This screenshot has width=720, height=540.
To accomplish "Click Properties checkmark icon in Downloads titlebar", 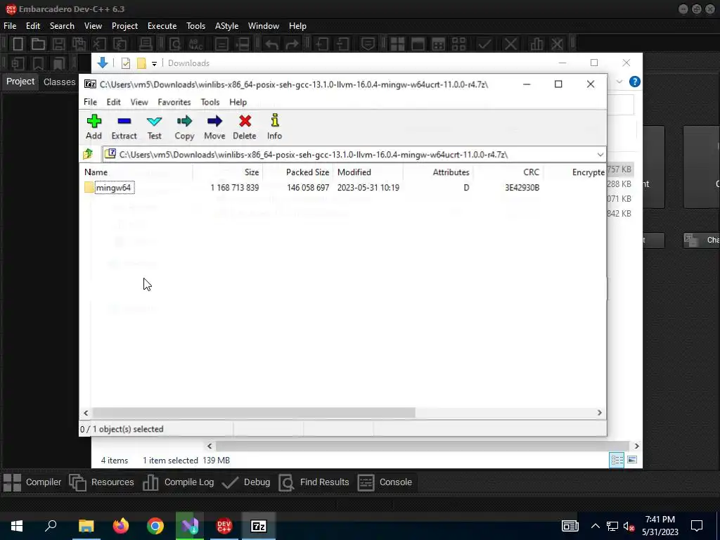I will tap(125, 63).
